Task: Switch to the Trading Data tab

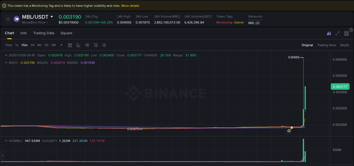Action: coord(44,33)
